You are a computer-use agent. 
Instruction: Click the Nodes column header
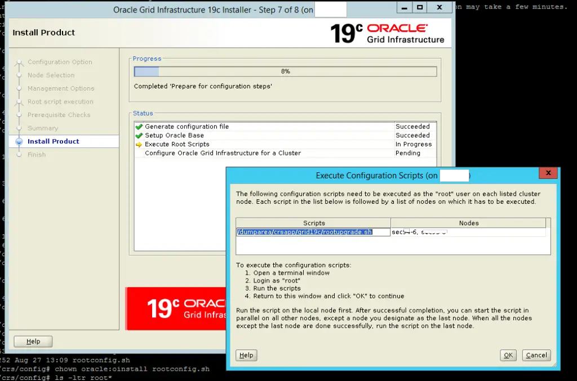469,222
